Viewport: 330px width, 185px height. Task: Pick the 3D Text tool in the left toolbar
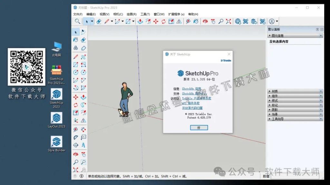(83, 145)
